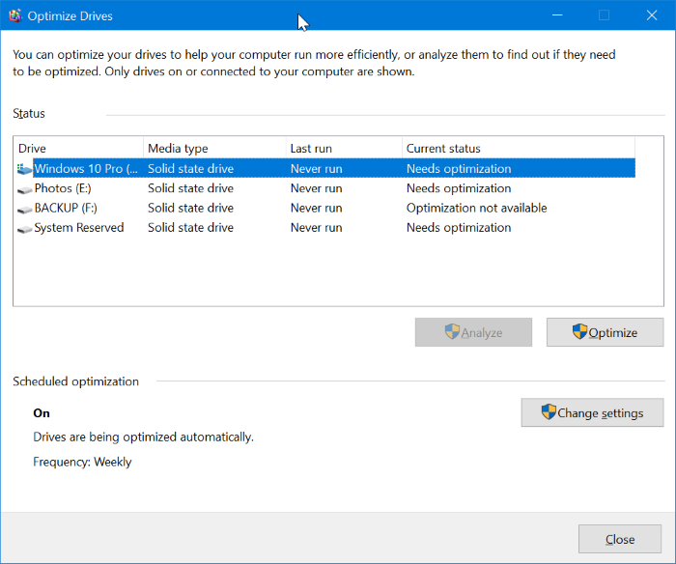Image resolution: width=676 pixels, height=564 pixels.
Task: Click 'Never run' in Windows 10 Pro row
Action: (316, 169)
